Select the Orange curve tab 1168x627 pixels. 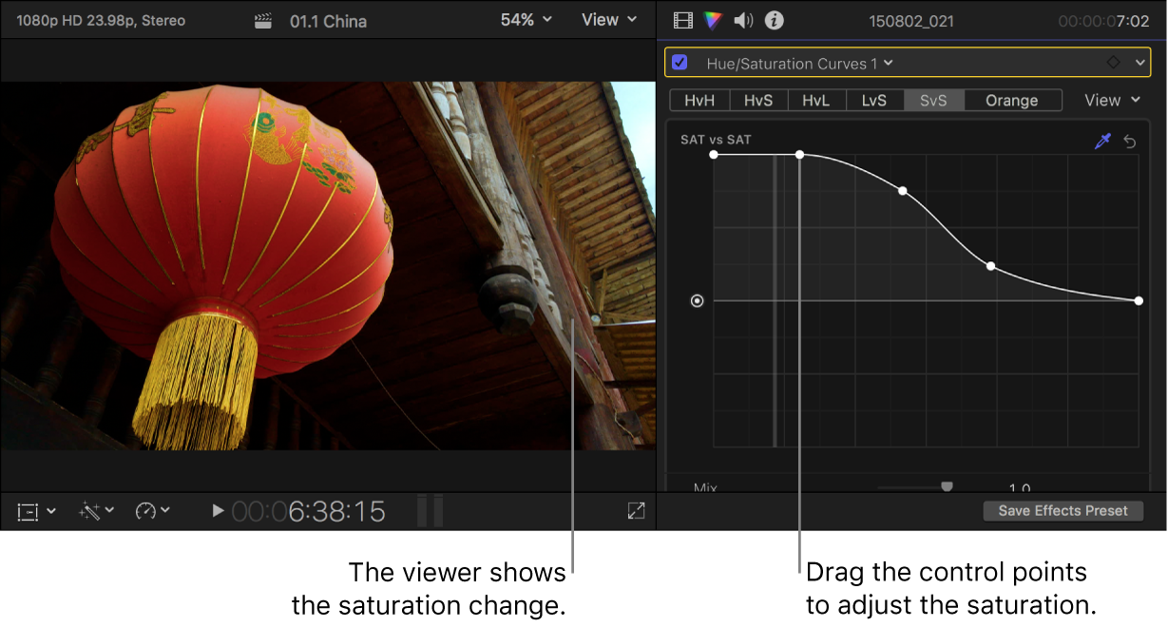pyautogui.click(x=1012, y=99)
